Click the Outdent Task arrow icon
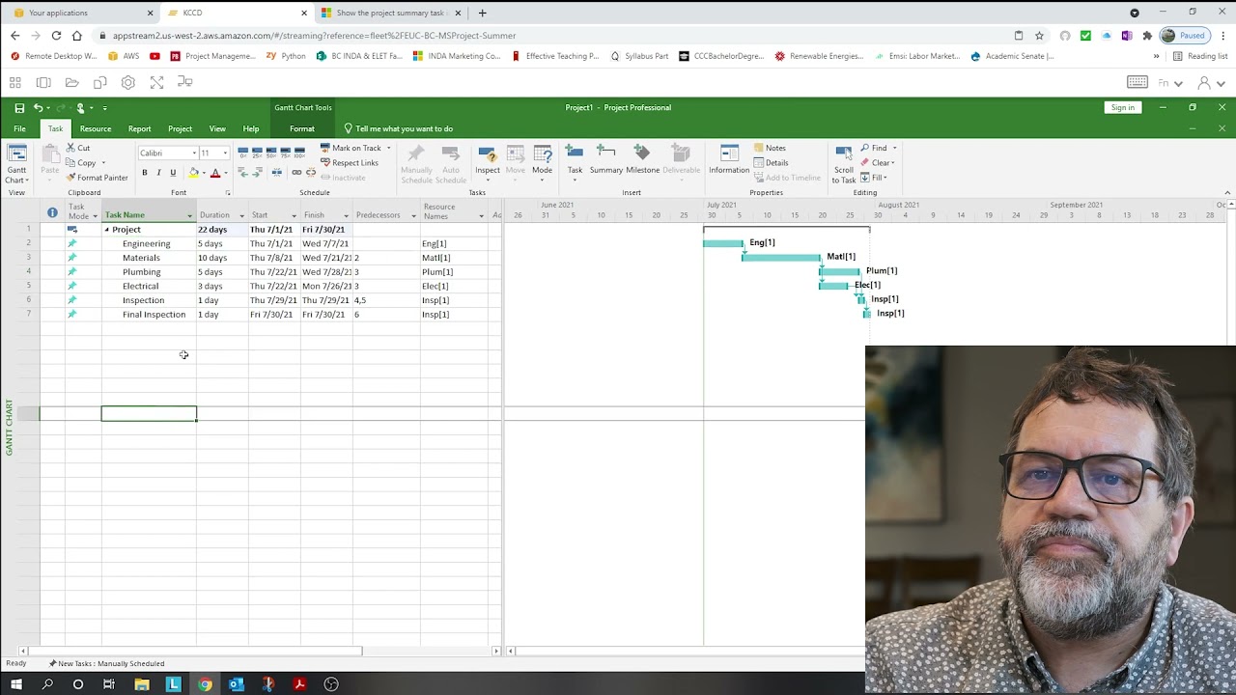This screenshot has height=695, width=1236. (243, 173)
